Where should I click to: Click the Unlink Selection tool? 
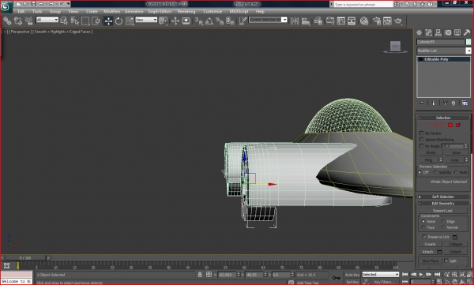click(x=18, y=21)
